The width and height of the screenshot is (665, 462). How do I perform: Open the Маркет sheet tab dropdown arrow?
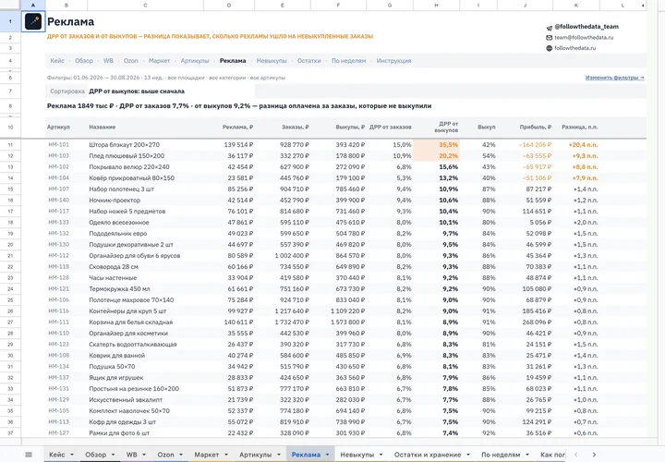(x=226, y=455)
